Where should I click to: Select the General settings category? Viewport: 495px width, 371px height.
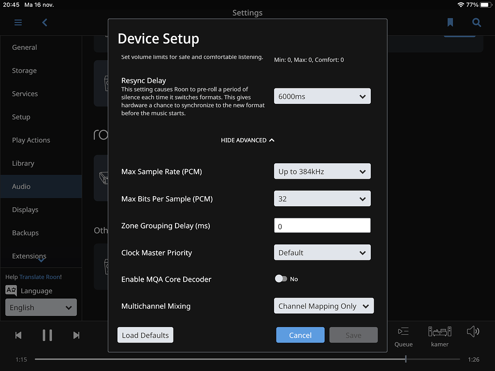tap(25, 47)
